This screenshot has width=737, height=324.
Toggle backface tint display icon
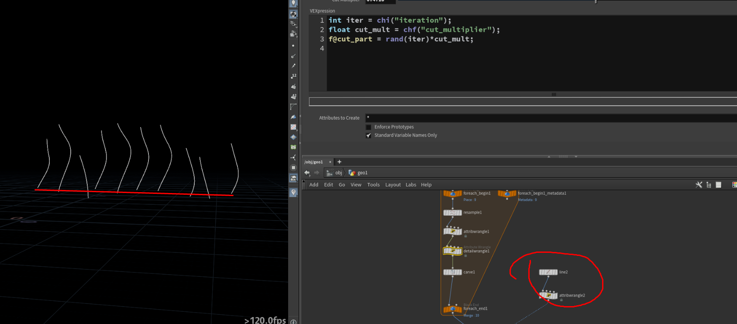click(x=293, y=117)
